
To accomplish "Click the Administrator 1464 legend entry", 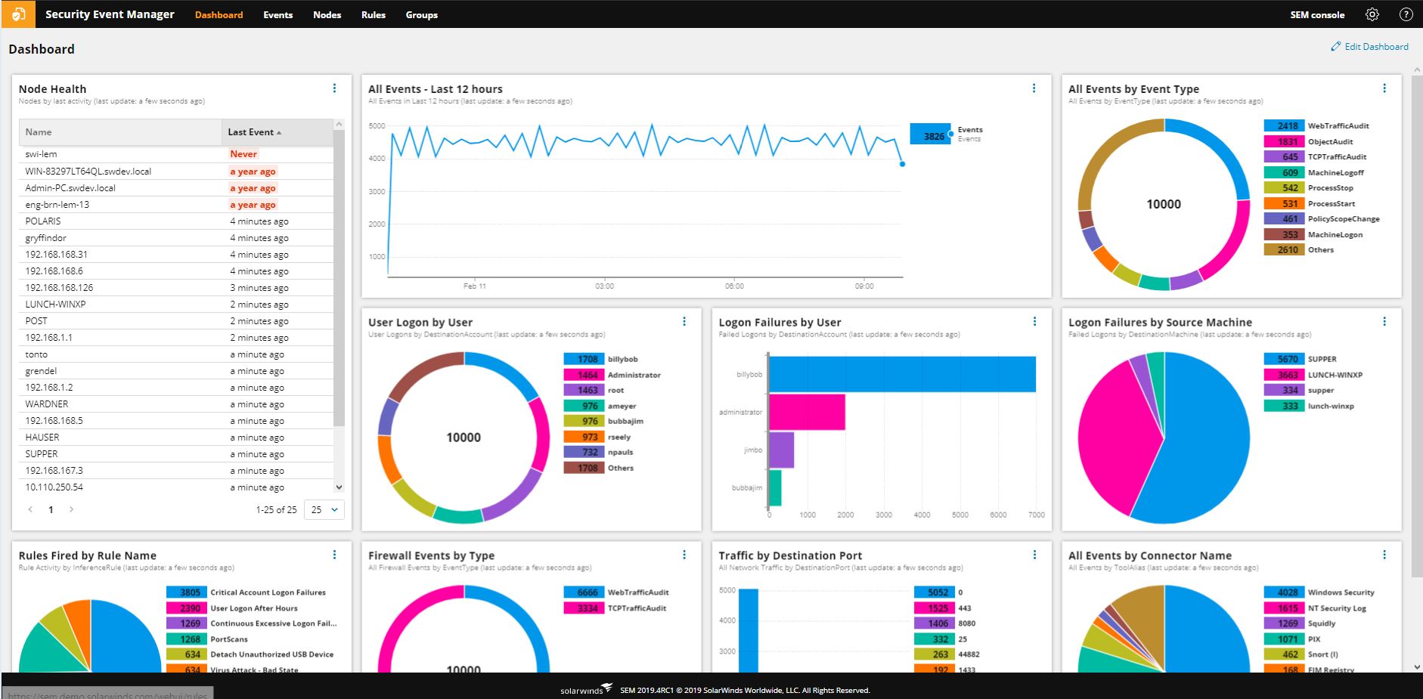I will (612, 375).
